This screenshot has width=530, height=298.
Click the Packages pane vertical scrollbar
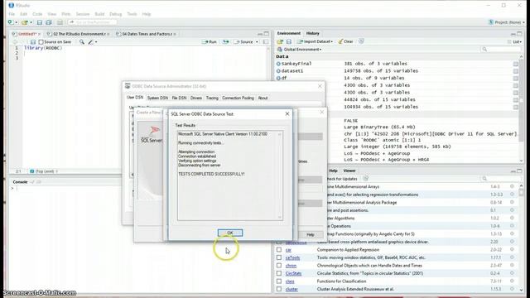click(x=521, y=238)
